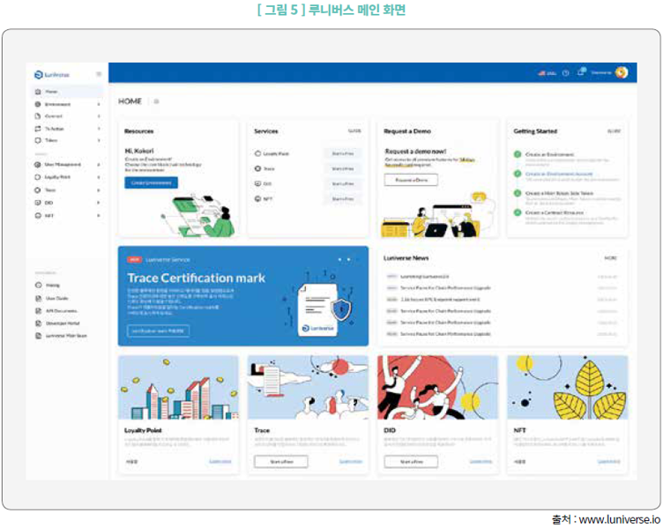This screenshot has width=663, height=528.
Task: Click the Luniverse logo in sidebar
Action: pyautogui.click(x=52, y=75)
